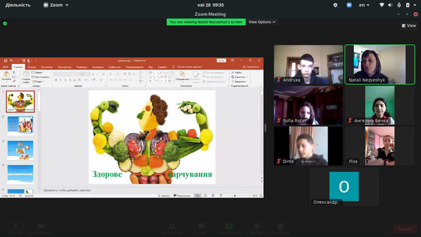This screenshot has height=237, width=421.
Task: Click the Share (Поделиться) icon in ribbon
Action: pyautogui.click(x=244, y=67)
